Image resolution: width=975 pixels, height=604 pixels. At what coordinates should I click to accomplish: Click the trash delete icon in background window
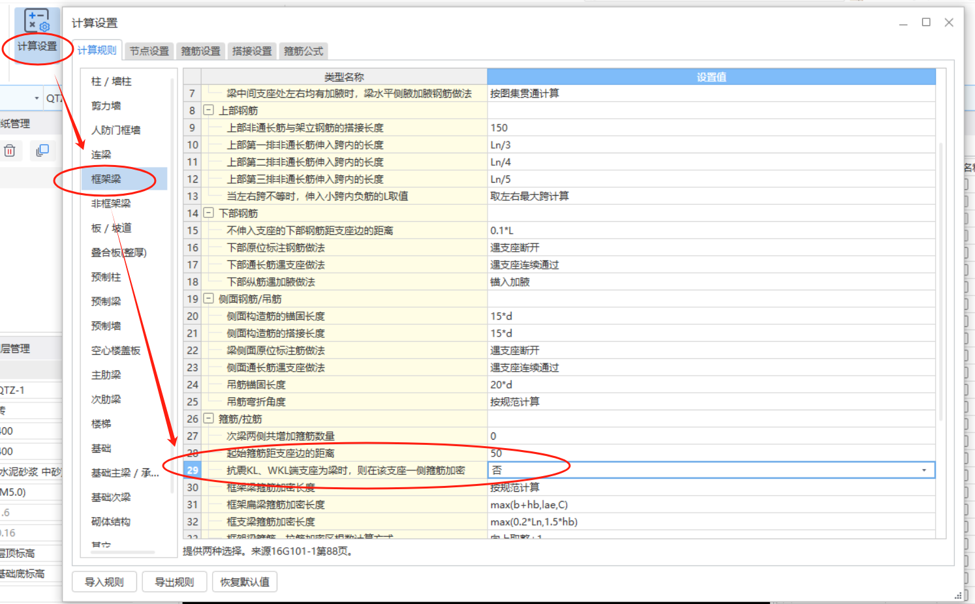10,151
